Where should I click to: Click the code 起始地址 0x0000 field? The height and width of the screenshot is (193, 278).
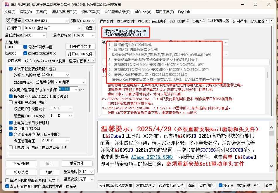point(14,47)
